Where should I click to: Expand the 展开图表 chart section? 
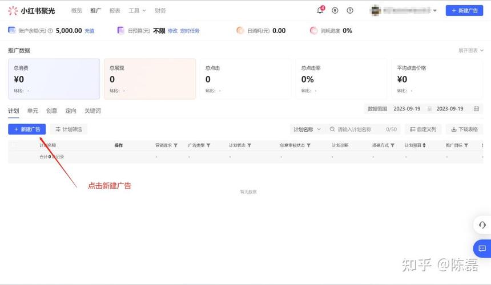coord(470,51)
